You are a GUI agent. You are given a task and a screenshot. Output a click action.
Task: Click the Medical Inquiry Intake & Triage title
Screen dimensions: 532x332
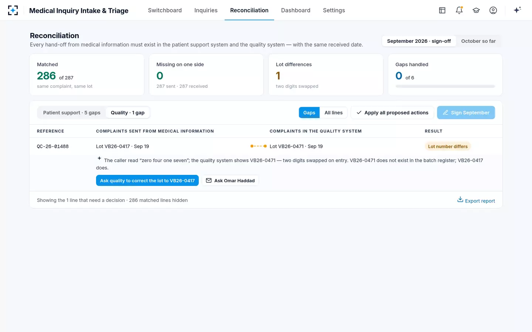(79, 11)
